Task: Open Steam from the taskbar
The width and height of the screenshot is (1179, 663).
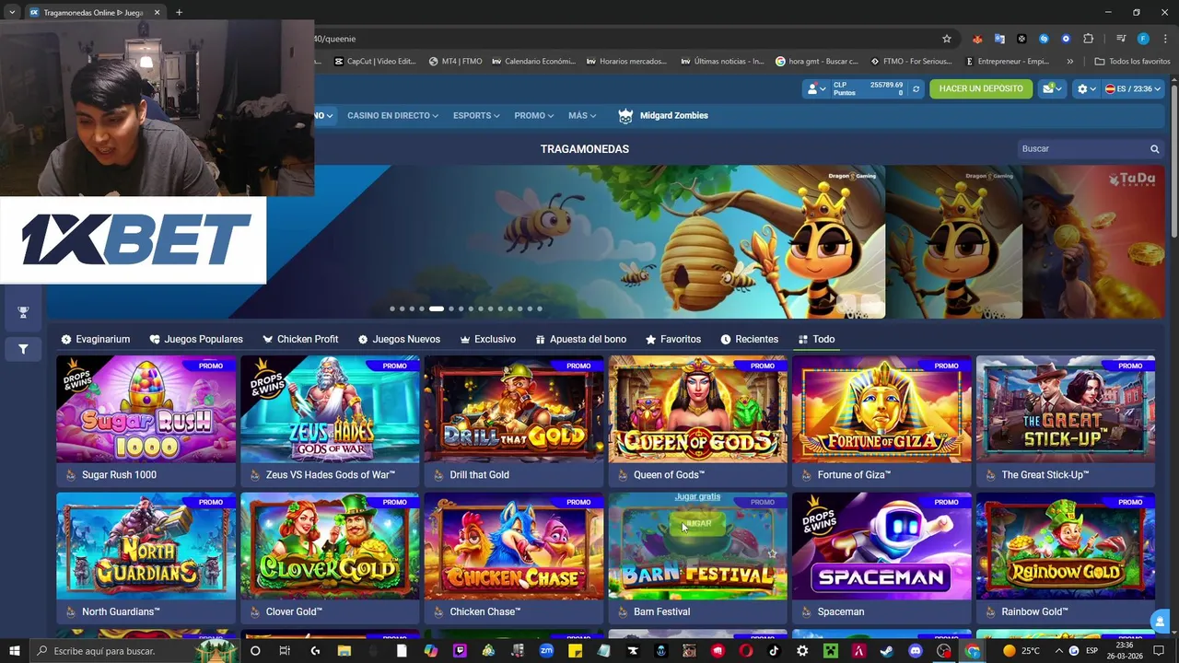Action: (886, 651)
